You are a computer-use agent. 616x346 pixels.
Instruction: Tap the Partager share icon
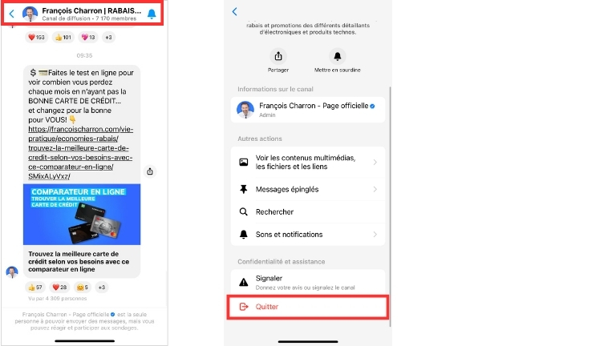click(x=278, y=56)
